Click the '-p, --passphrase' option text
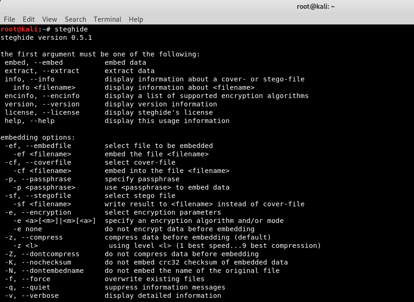414x302 pixels. 38,179
